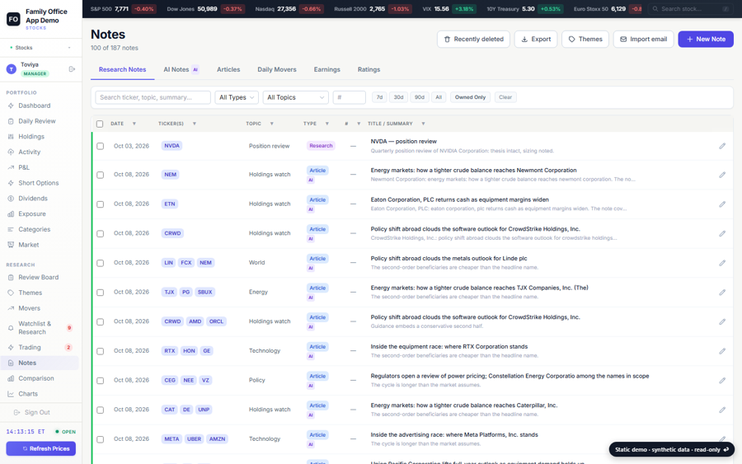Select all notes header checkbox
Screen dimensions: 742x464
[100, 124]
